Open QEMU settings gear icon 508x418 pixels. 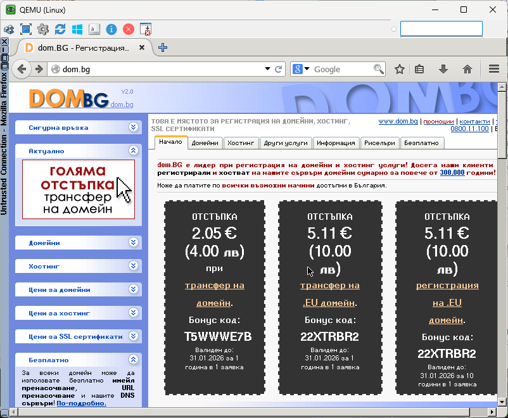click(43, 29)
